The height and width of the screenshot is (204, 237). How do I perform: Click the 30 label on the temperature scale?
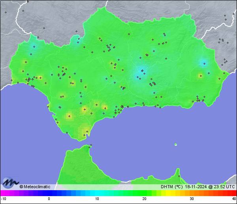coord(192,199)
